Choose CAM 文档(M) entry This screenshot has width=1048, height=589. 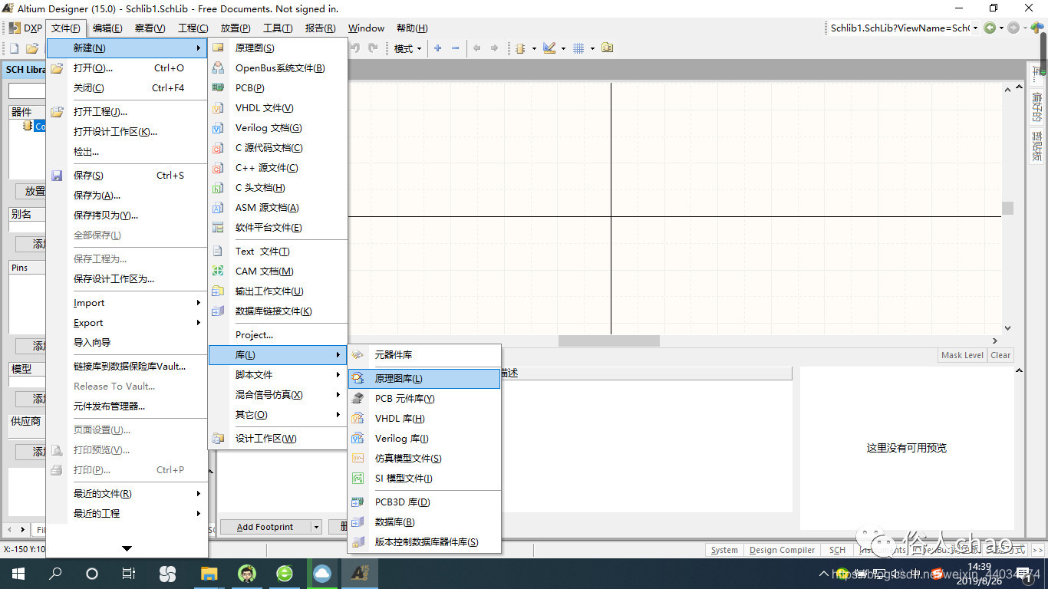(278, 271)
